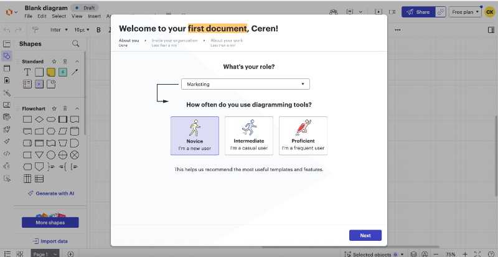Collapse the Flowchart shapes section
This screenshot has width=498, height=257.
77,109
